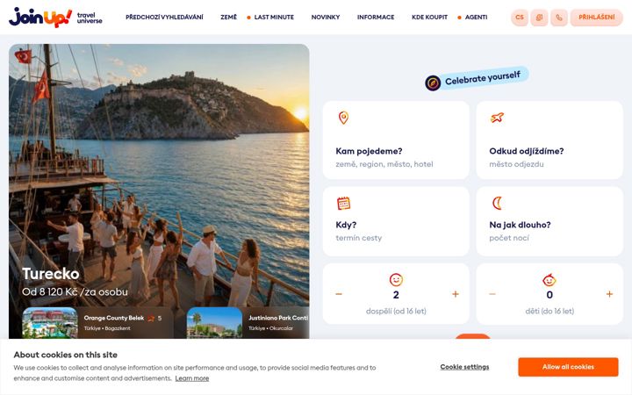Open the AGENTI menu item
The image size is (632, 395).
(476, 18)
